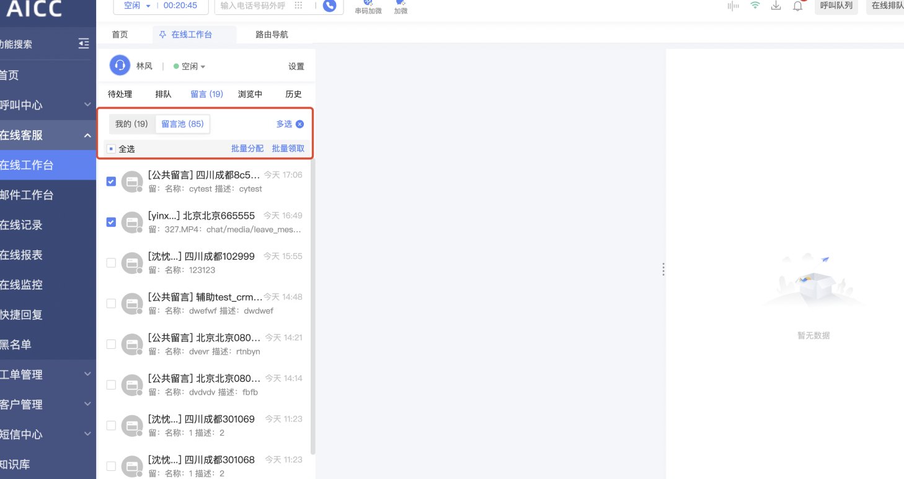Open 在线报表 in the sidebar
Viewport: 904px width, 479px height.
click(x=48, y=255)
